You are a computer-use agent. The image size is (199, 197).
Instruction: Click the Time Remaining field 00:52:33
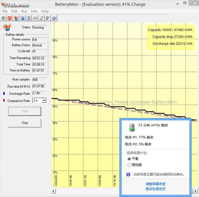[39, 58]
